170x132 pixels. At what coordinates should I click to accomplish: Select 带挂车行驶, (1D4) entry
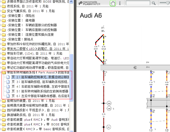click(34, 54)
